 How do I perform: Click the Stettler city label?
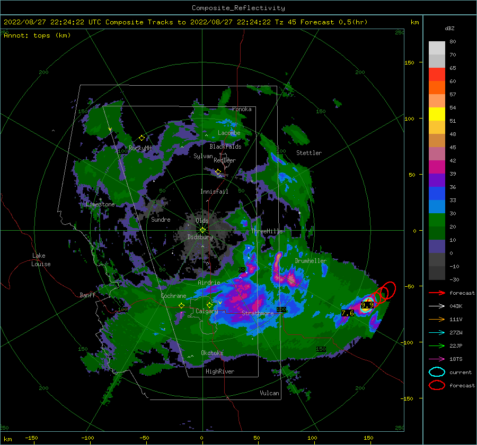[x=309, y=153]
